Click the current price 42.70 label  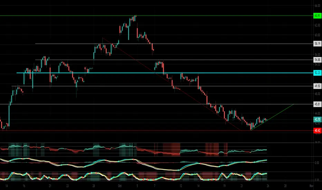317,119
